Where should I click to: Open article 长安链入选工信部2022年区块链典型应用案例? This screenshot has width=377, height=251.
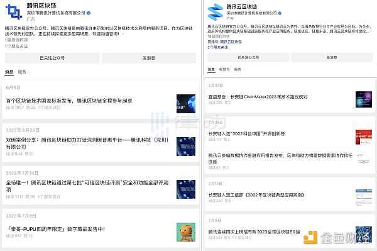[x=256, y=195]
